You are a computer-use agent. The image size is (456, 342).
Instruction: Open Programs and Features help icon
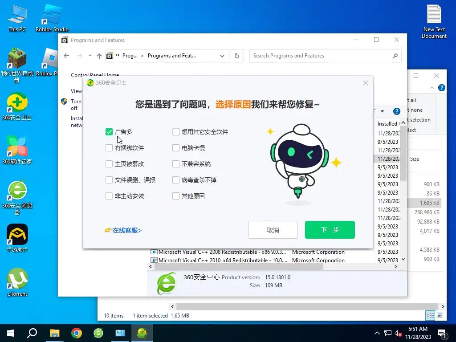[x=396, y=111]
